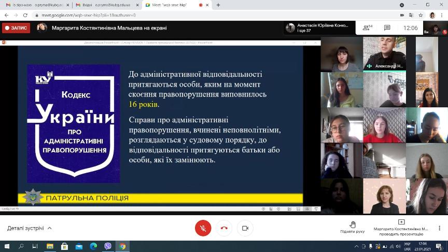Raise hand with Підняти руку
Viewport: 448px width, 252px height.
coord(353,227)
